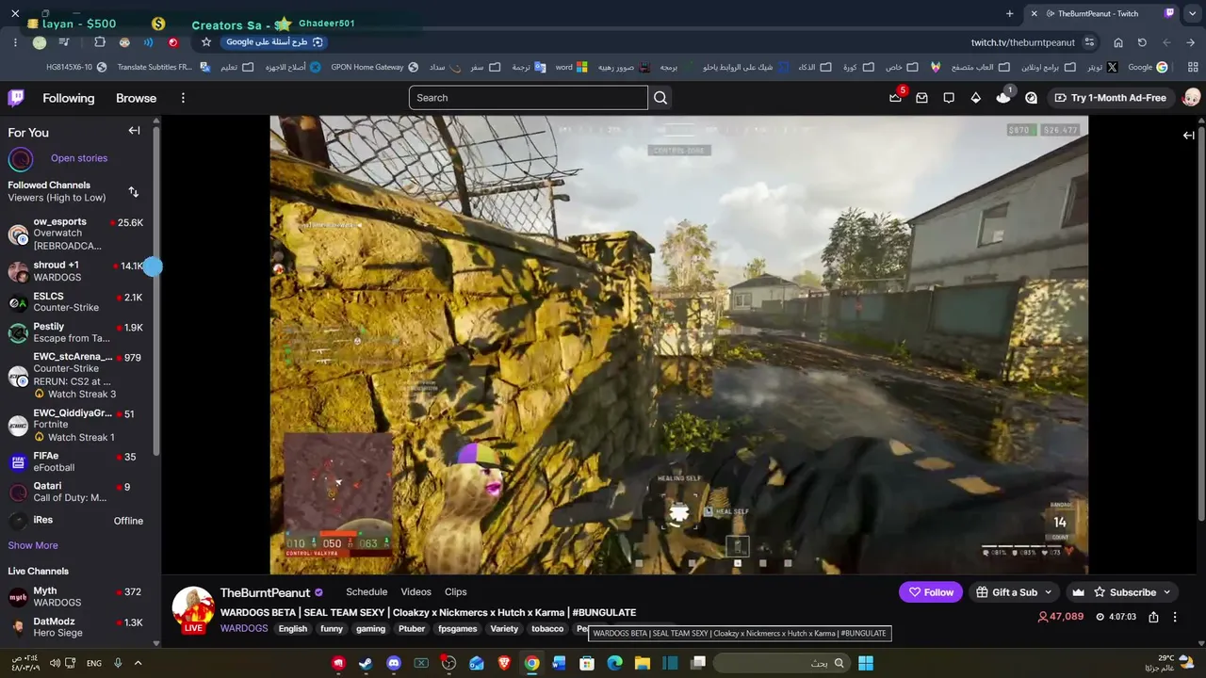Open File Explorer from the taskbar
Screen dimensions: 1206x678
tap(643, 663)
